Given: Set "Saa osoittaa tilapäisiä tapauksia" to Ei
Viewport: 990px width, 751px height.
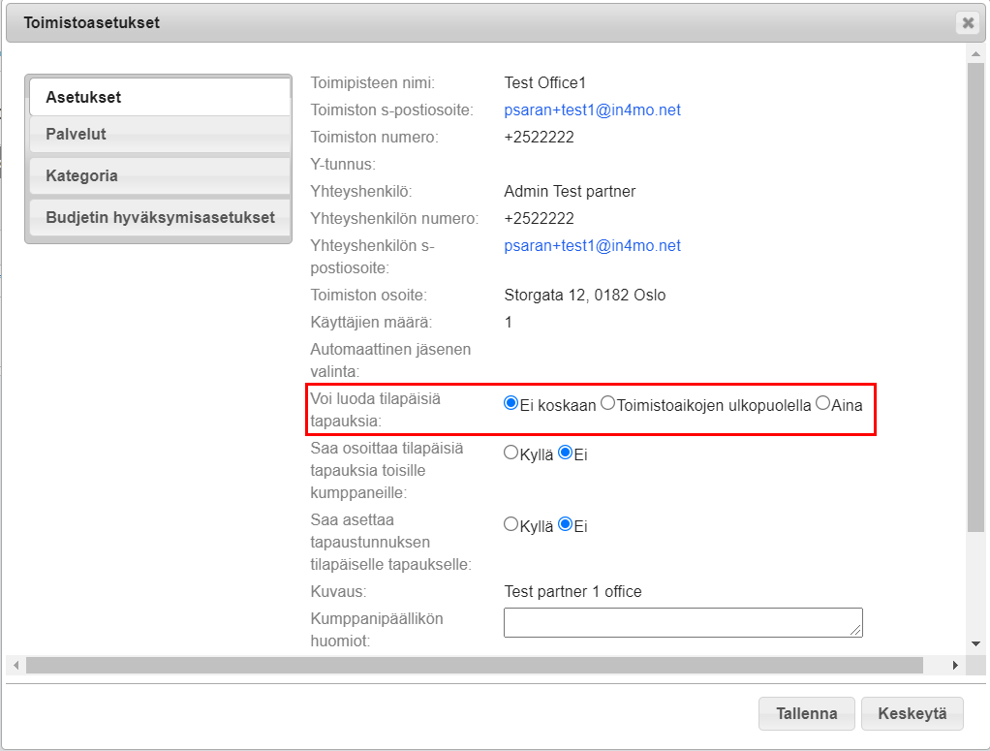Looking at the screenshot, I should 565,453.
